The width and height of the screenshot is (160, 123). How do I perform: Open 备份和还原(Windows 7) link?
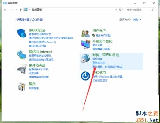pyautogui.click(x=42, y=42)
